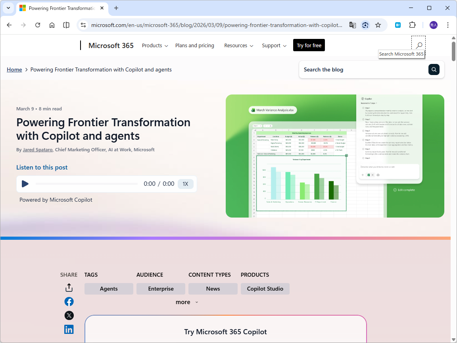Open author Jared Spataro's link
457x343 pixels.
click(x=38, y=150)
